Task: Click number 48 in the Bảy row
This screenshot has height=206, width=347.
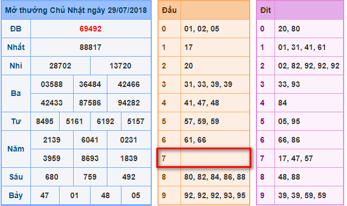Action: [x=106, y=196]
